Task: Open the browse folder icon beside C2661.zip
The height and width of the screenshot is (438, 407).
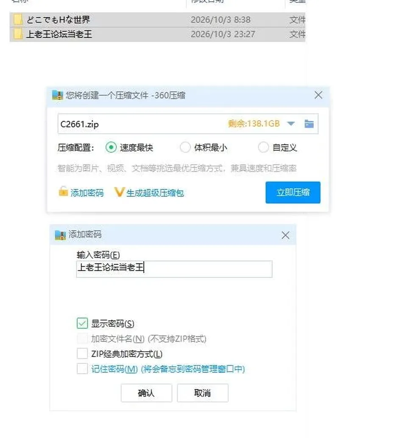Action: (x=309, y=124)
